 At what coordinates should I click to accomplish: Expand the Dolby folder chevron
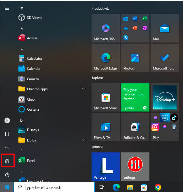(83, 140)
